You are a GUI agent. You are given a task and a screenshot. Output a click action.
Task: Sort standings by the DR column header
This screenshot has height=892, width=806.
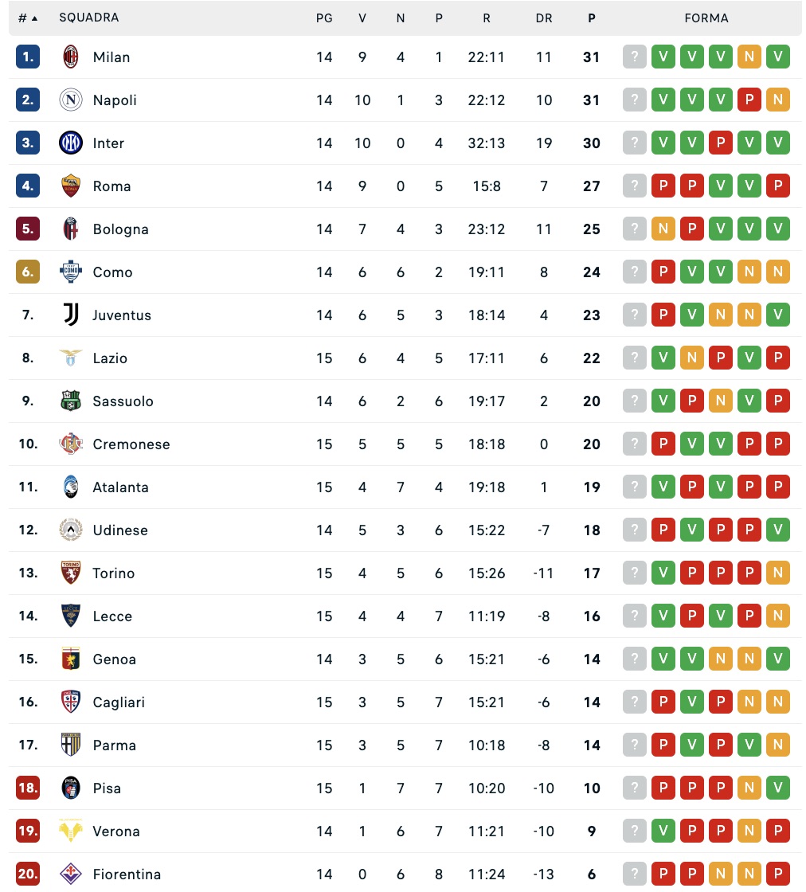click(x=544, y=18)
